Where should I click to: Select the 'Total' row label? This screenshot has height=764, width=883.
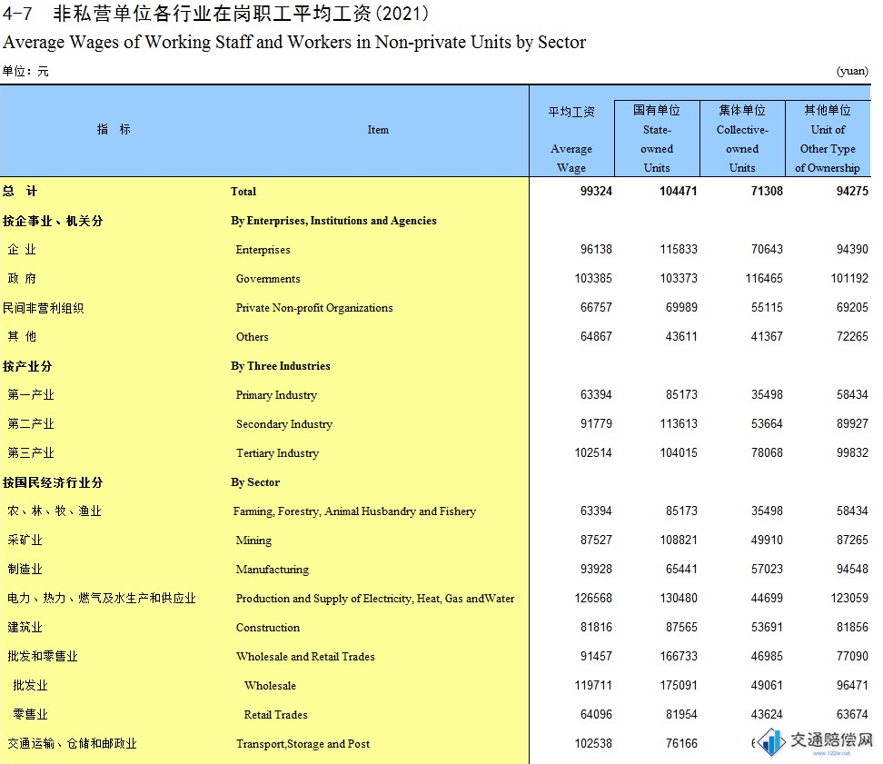pos(243,192)
